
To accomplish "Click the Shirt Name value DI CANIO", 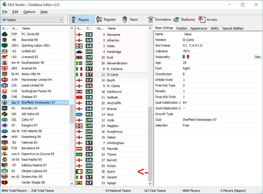I will (193, 46).
